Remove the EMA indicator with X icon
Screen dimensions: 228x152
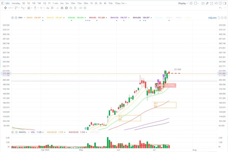tap(16, 18)
